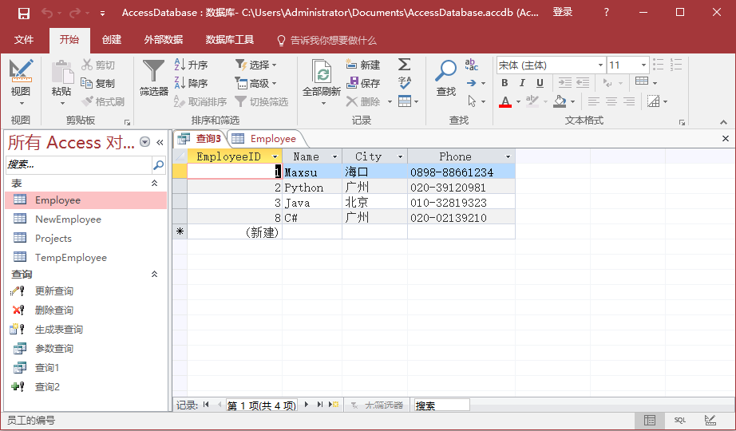Viewport: 736px width, 431px height.
Task: Collapse the 表 group in navigation pane
Action: pos(155,184)
